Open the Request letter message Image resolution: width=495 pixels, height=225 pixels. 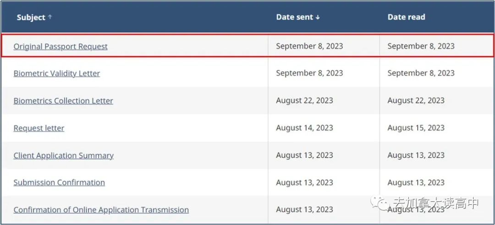(39, 128)
